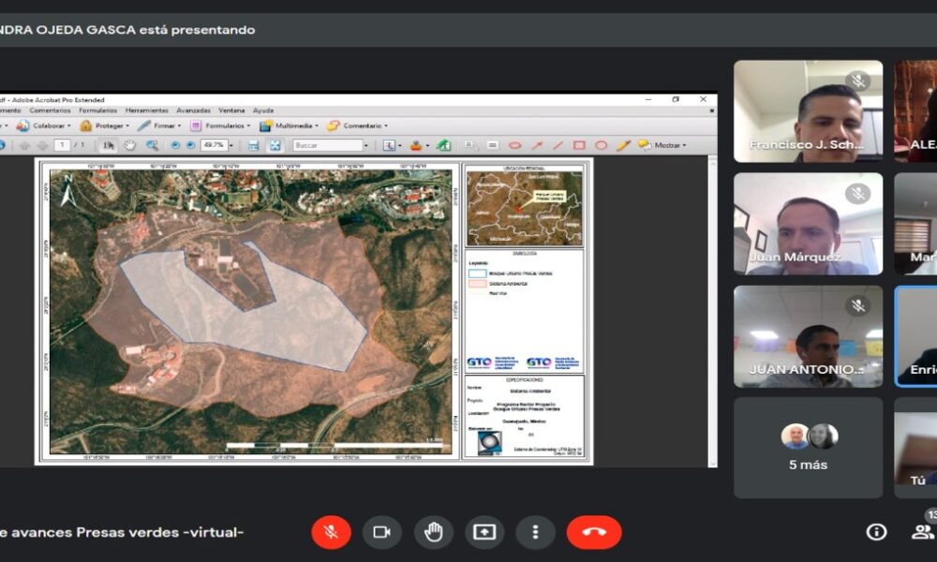This screenshot has width=937, height=562.
Task: Select the hand pan tool in Acrobat
Action: (x=129, y=145)
